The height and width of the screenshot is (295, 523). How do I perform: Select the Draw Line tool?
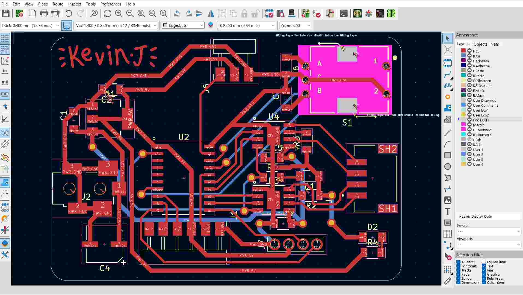pyautogui.click(x=447, y=133)
